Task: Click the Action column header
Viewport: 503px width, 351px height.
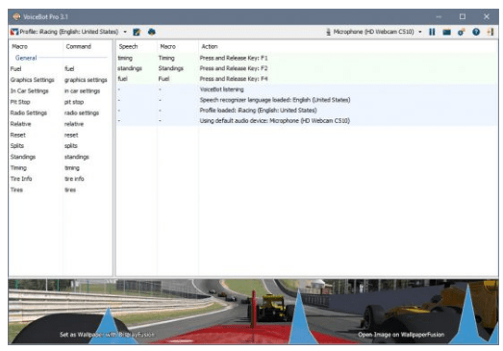Action: pos(210,46)
